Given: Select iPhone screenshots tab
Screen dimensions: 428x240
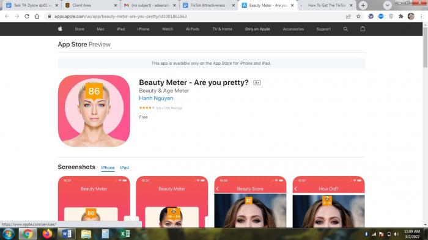Looking at the screenshot, I should [108, 168].
